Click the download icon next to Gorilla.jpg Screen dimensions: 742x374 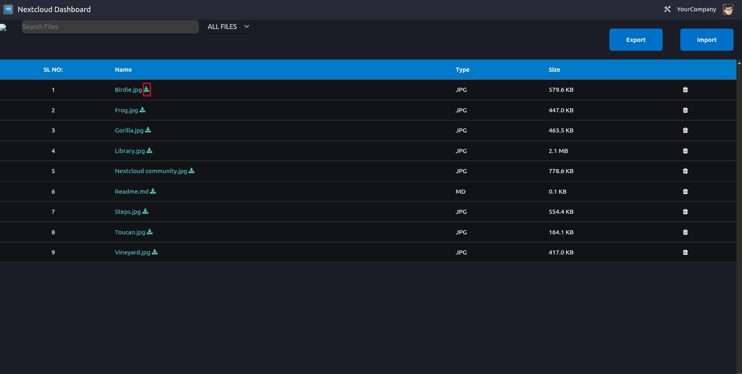(x=148, y=130)
